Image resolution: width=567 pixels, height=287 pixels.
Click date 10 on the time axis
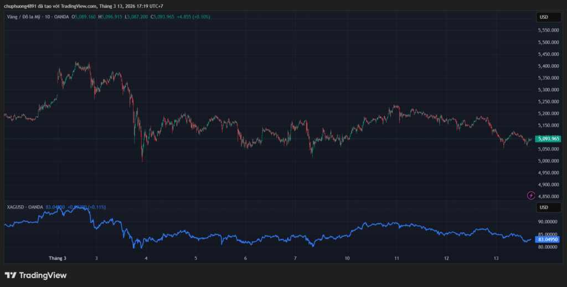click(x=347, y=258)
